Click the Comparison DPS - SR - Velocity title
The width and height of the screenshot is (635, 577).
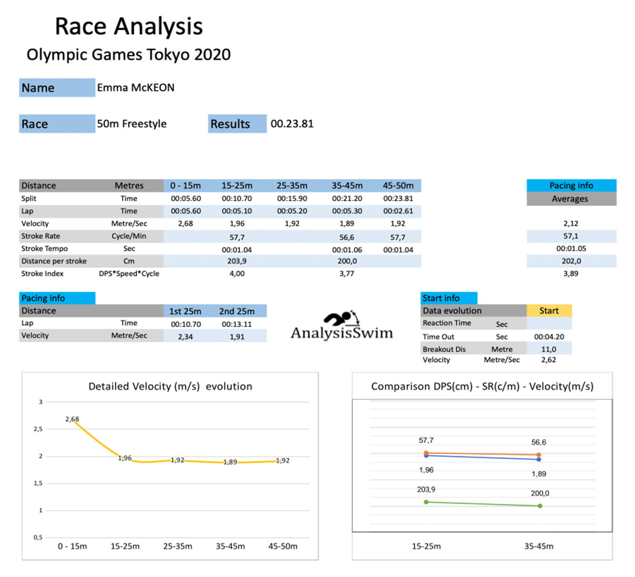tap(482, 387)
